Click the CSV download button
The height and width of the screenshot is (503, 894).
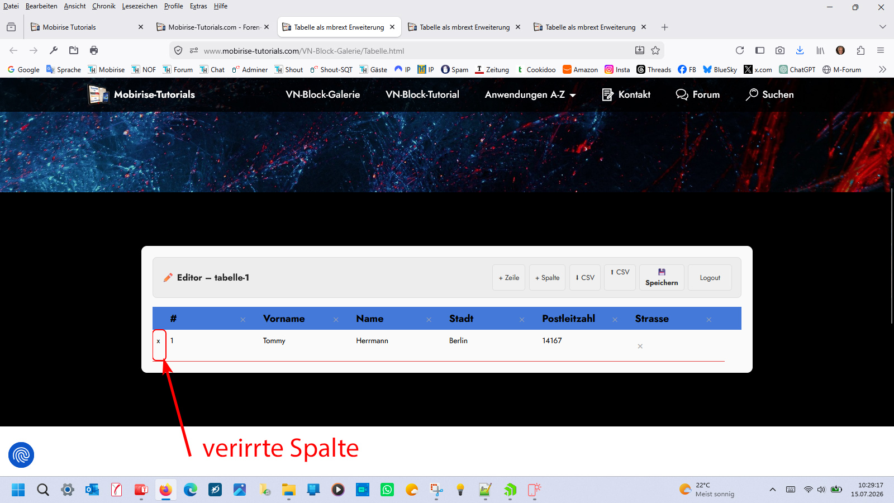click(x=585, y=277)
